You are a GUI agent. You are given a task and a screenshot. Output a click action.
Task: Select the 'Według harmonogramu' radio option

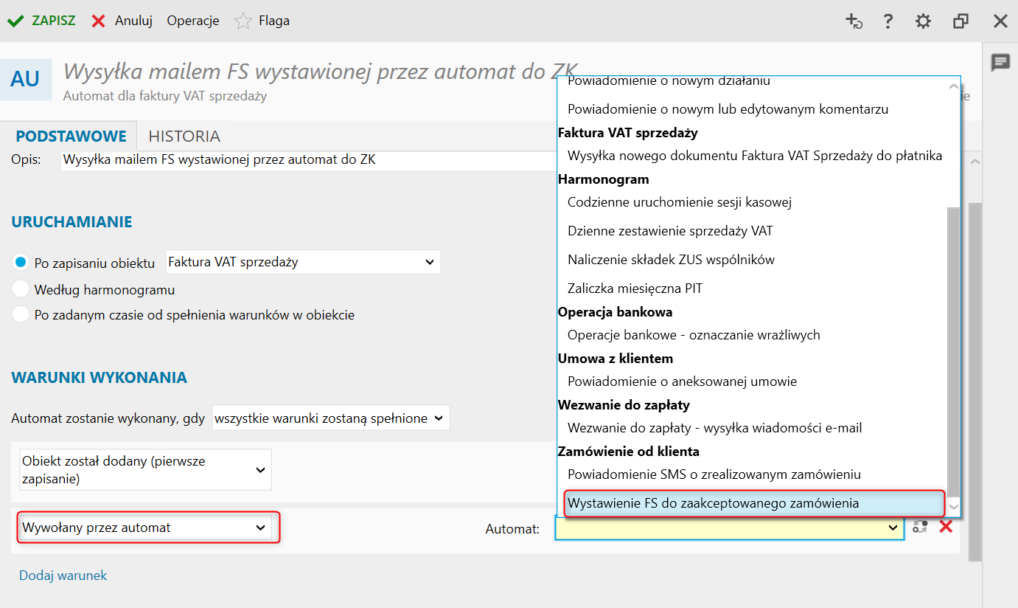[x=21, y=289]
